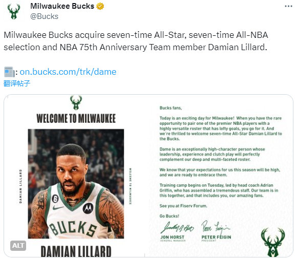Image resolution: width=296 pixels, height=259 pixels.
Task: Click the Go Bucks! closing line
Action: pyautogui.click(x=170, y=216)
